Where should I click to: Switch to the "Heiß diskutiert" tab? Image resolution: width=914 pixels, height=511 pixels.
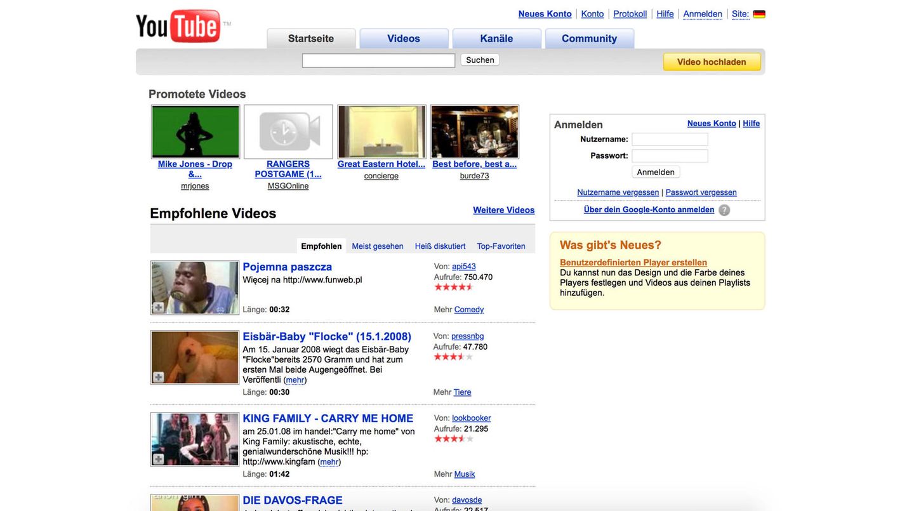[x=440, y=246]
